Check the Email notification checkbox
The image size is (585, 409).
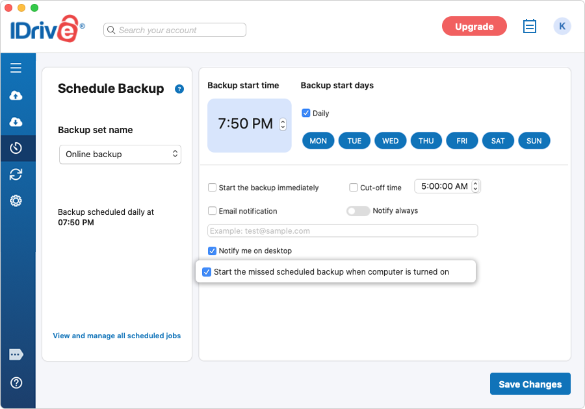pos(212,211)
